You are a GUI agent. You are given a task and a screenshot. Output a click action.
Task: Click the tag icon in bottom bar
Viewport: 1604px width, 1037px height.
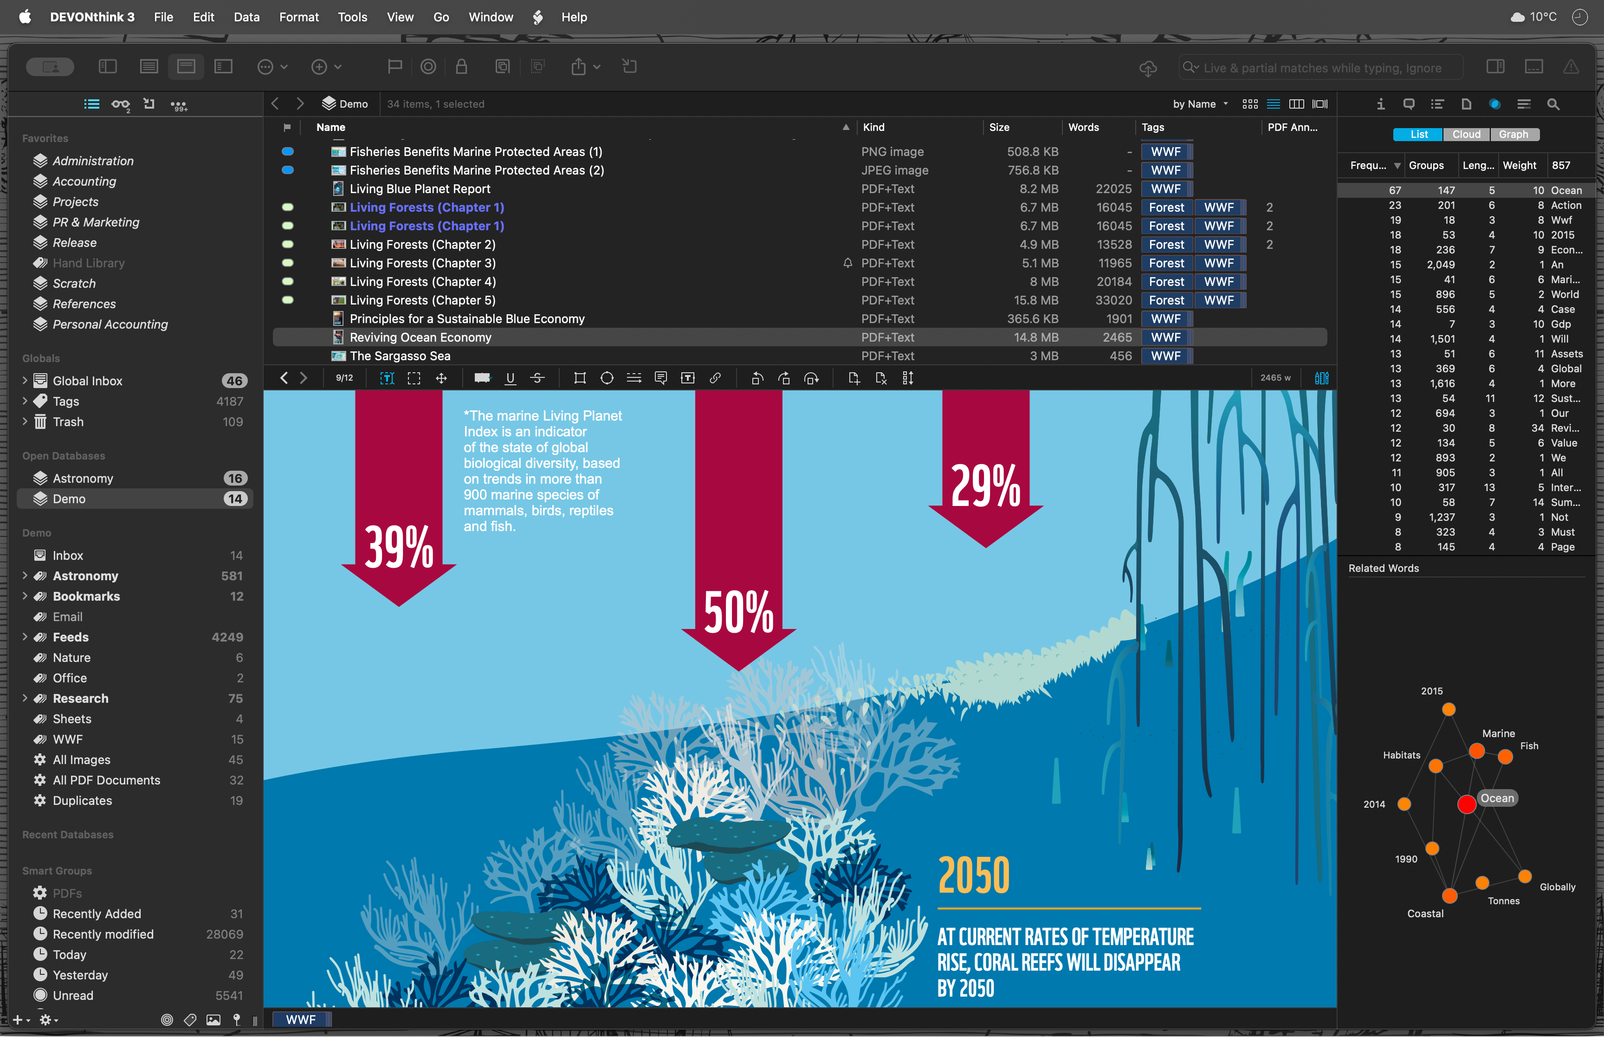point(190,1019)
